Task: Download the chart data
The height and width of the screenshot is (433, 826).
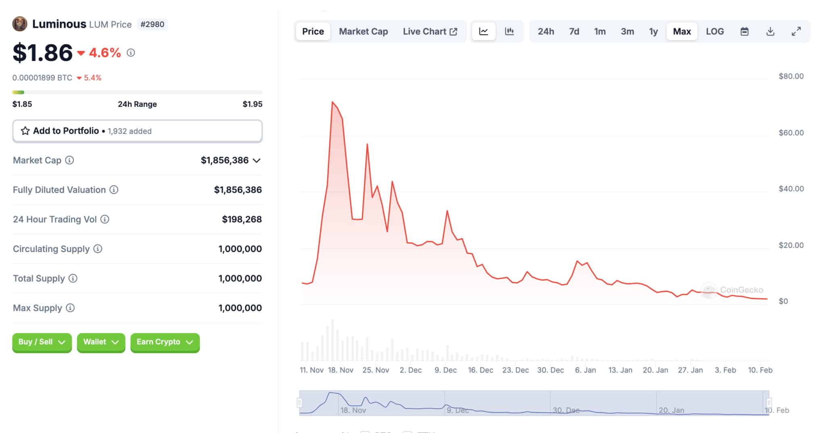Action: [x=770, y=31]
